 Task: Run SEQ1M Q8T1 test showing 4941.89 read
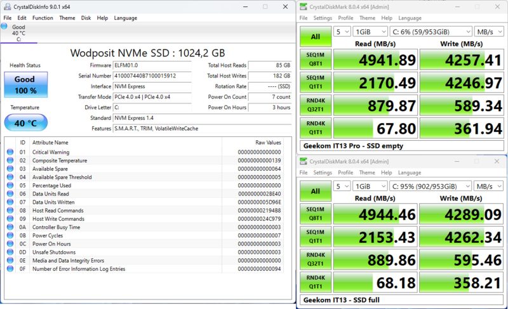(x=316, y=61)
